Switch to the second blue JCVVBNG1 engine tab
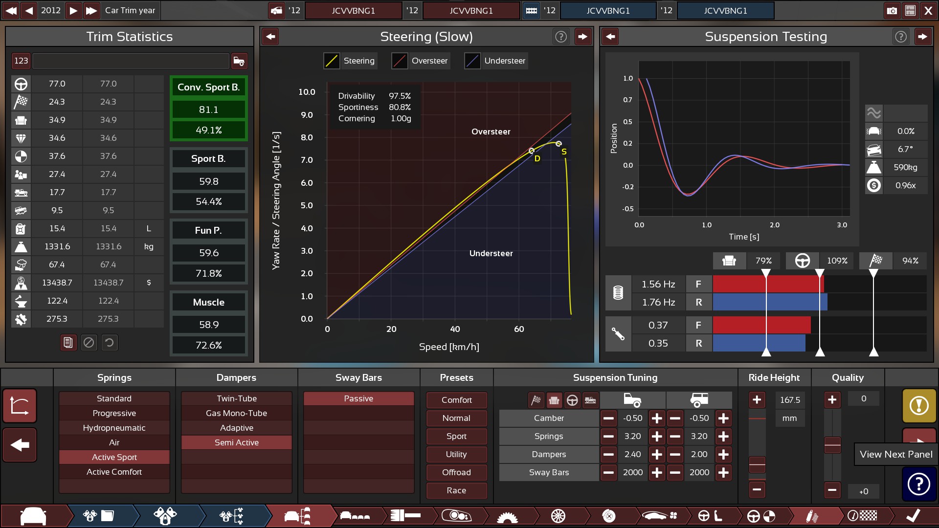Screen dimensions: 939x528 coord(725,10)
